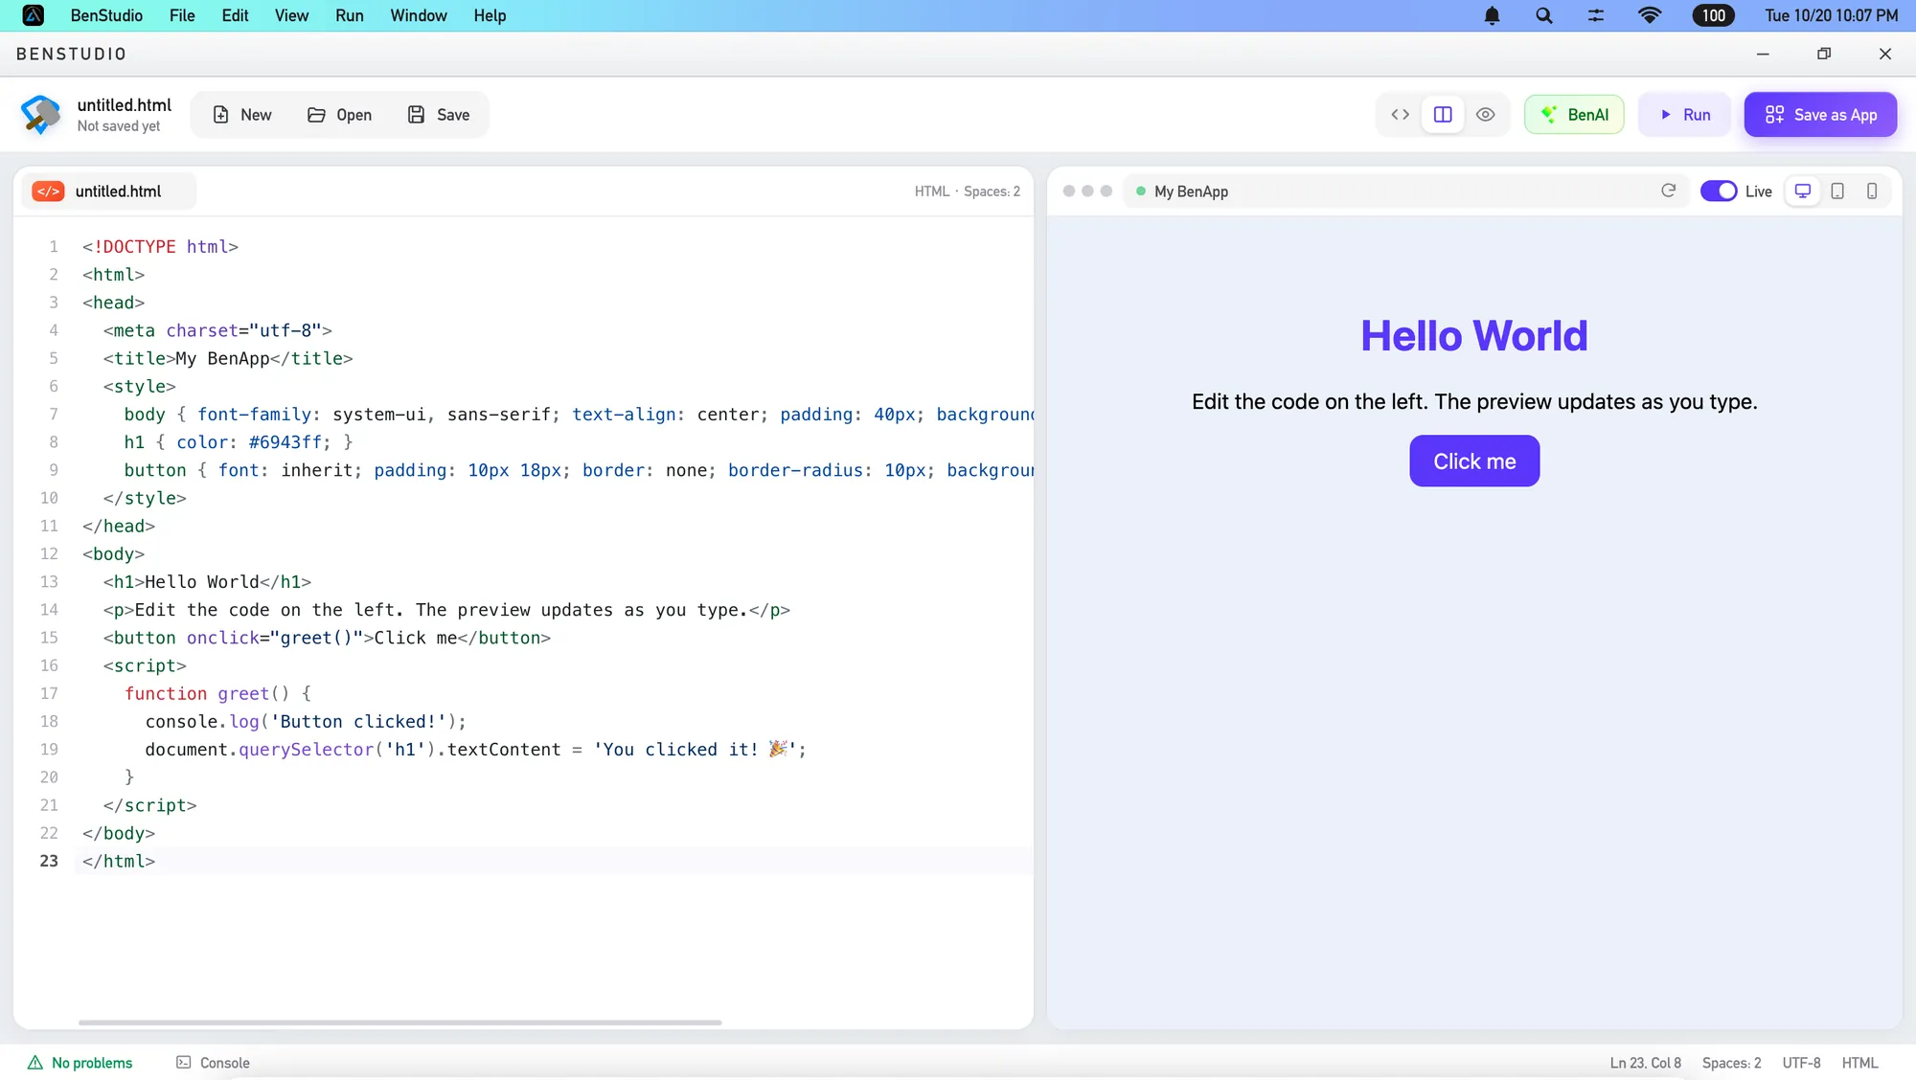Click the No problems status indicator
This screenshot has height=1080, width=1916.
pos(80,1063)
